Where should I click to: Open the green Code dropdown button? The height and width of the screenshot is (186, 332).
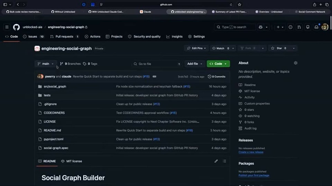pyautogui.click(x=218, y=64)
